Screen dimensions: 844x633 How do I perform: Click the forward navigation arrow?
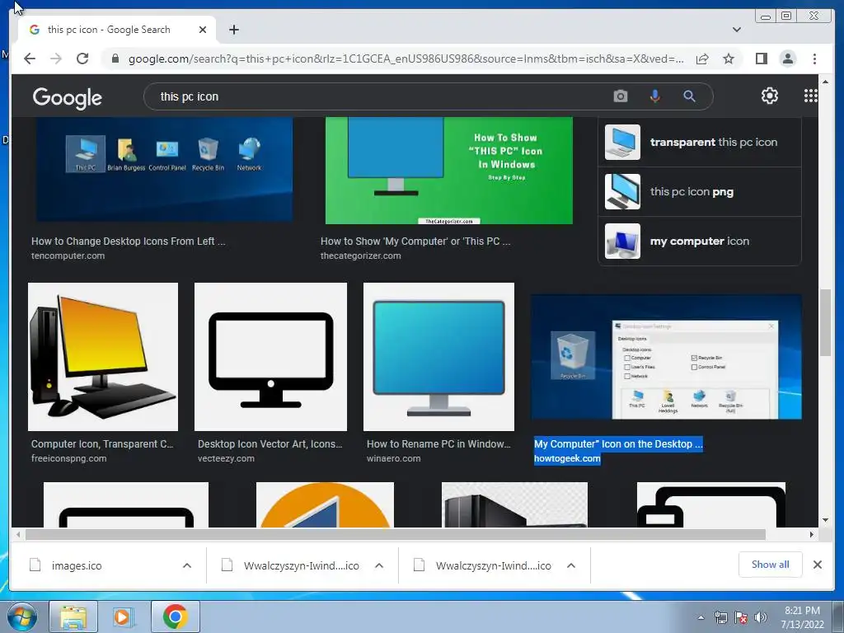pos(56,59)
